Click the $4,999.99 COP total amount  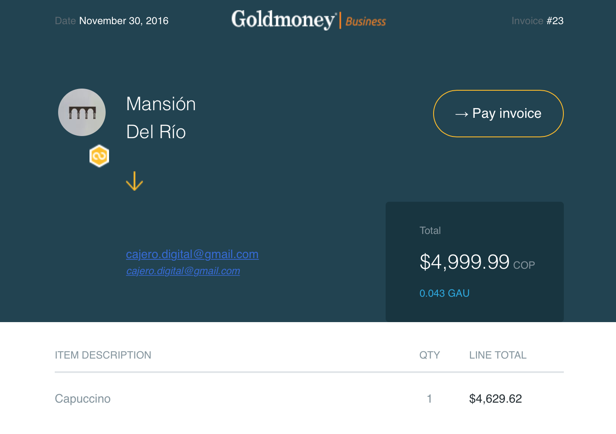tap(477, 262)
